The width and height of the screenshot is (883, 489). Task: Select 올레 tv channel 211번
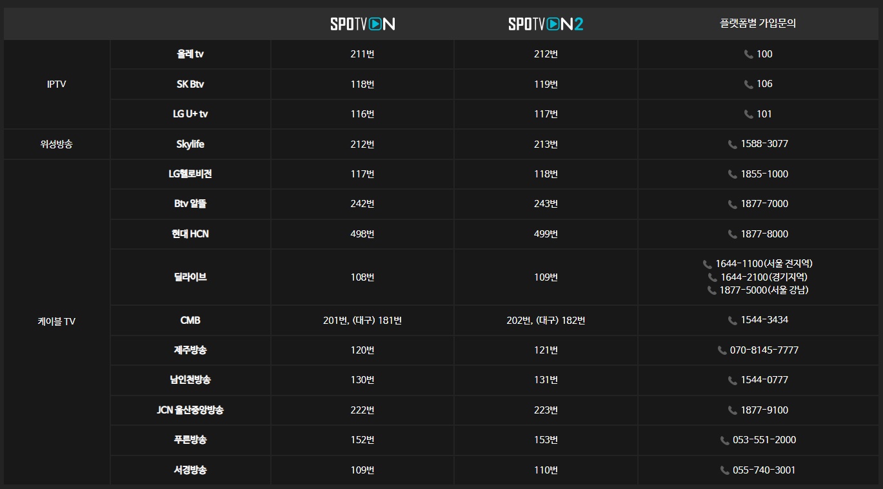pyautogui.click(x=362, y=54)
